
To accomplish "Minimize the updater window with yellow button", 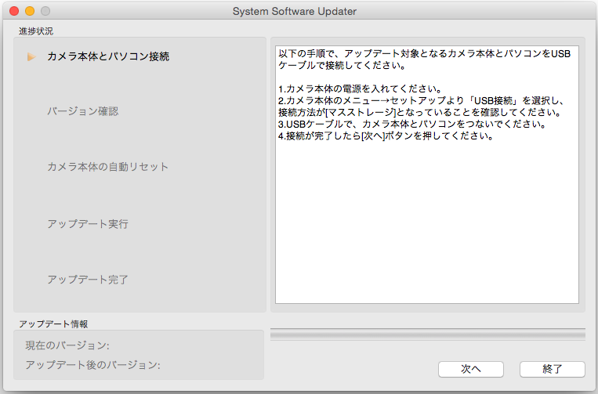I will 30,12.
